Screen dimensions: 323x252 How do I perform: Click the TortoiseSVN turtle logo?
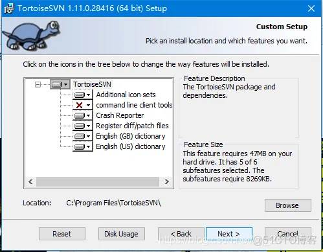(x=32, y=36)
